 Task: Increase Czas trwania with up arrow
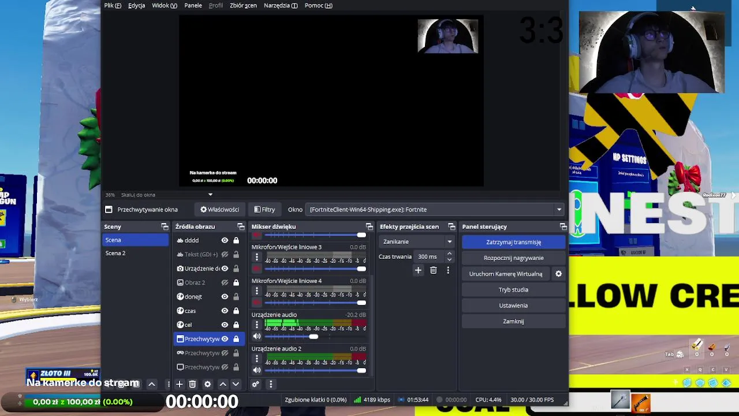pyautogui.click(x=449, y=253)
